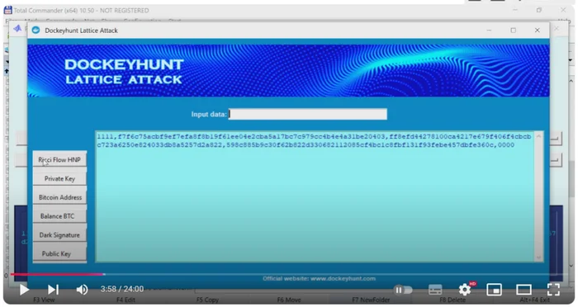This screenshot has width=578, height=307.
Task: Click the Total Commander floppy icon
Action: (7, 10)
